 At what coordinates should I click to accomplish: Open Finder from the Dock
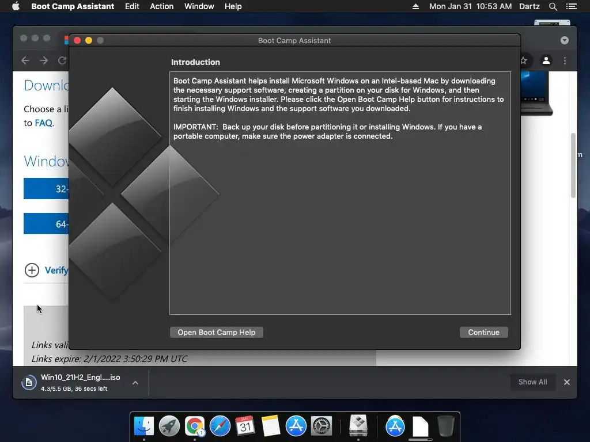click(143, 426)
